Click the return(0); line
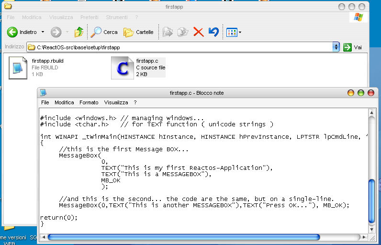The width and height of the screenshot is (381, 245). click(x=59, y=218)
